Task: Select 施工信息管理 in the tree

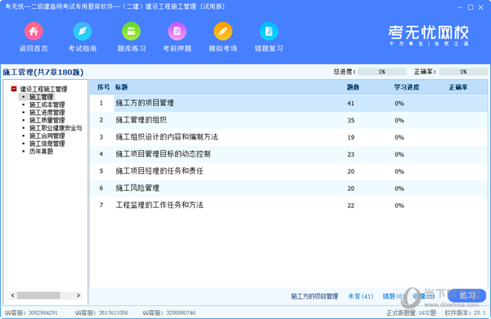Action: click(x=47, y=144)
